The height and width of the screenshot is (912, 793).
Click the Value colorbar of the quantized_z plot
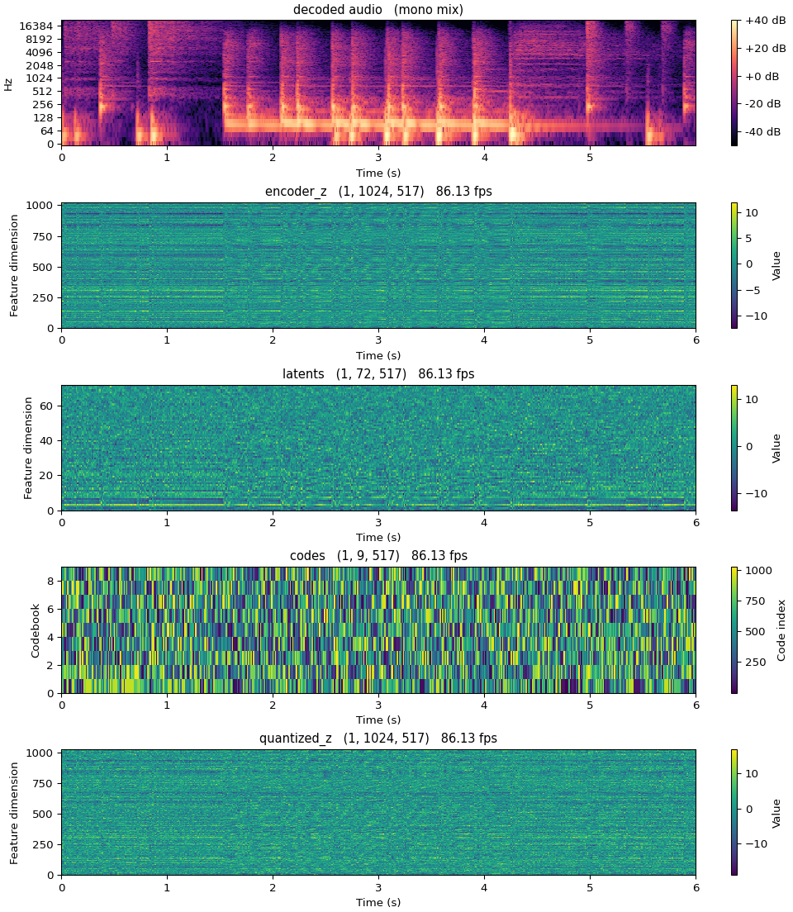pos(734,813)
